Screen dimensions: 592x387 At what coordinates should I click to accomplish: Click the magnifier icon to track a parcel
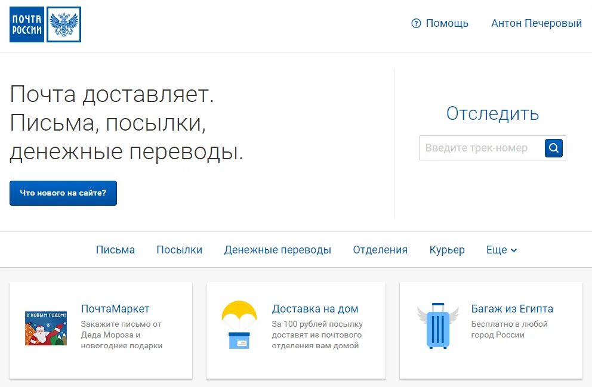[x=553, y=148]
